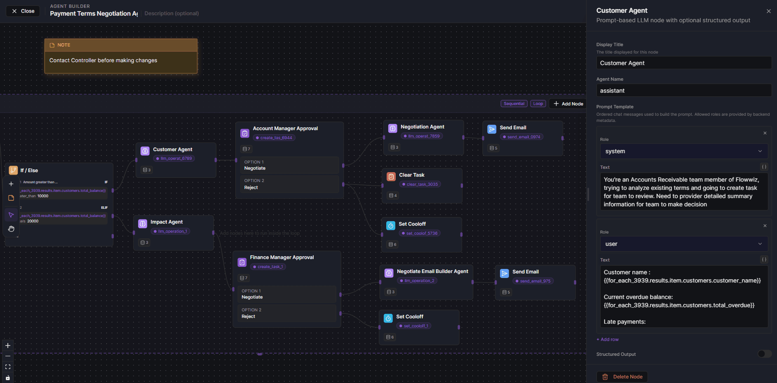777x383 pixels.
Task: Open the user Role dropdown
Action: [x=684, y=244]
